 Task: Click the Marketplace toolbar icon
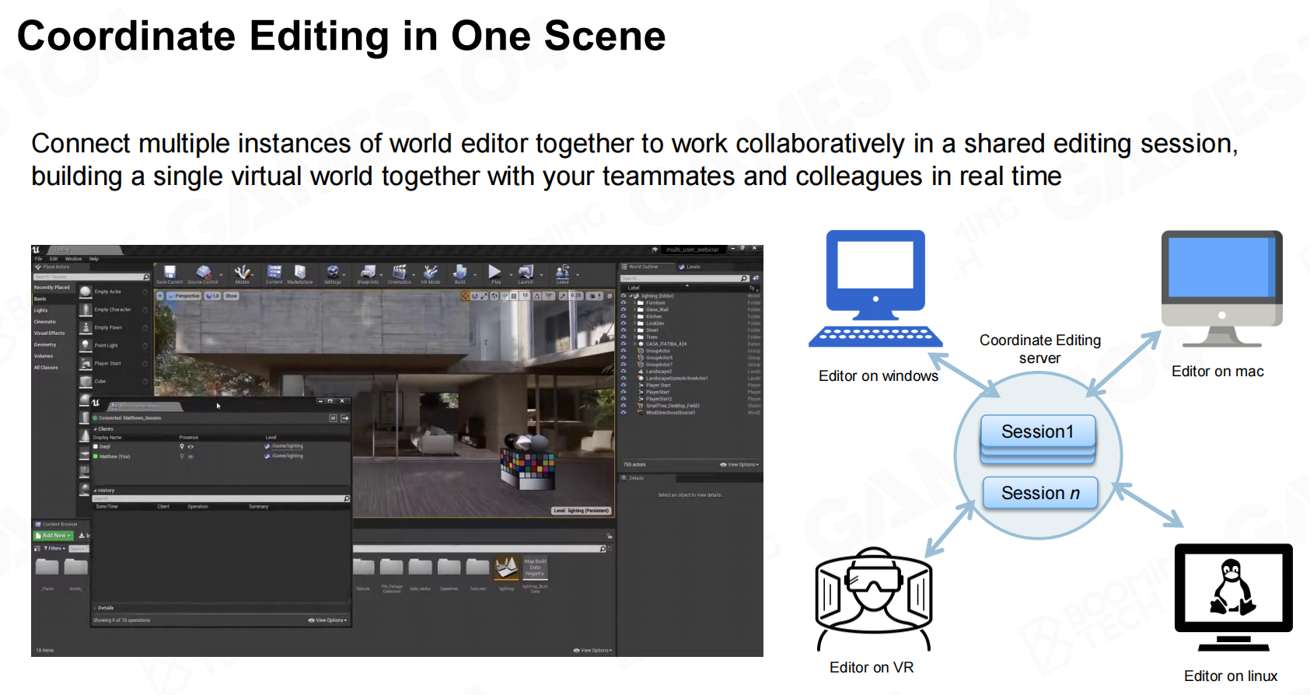point(299,272)
